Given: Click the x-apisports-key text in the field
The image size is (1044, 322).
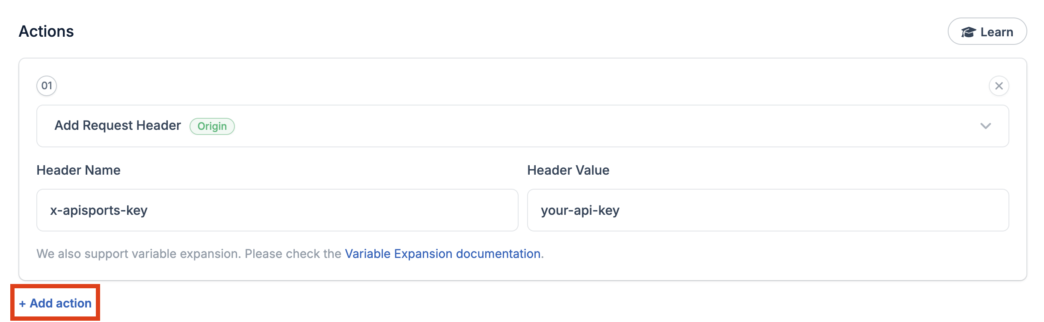Looking at the screenshot, I should [99, 211].
